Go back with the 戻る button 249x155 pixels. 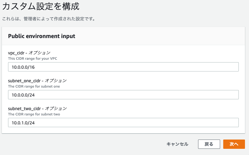pos(209,144)
